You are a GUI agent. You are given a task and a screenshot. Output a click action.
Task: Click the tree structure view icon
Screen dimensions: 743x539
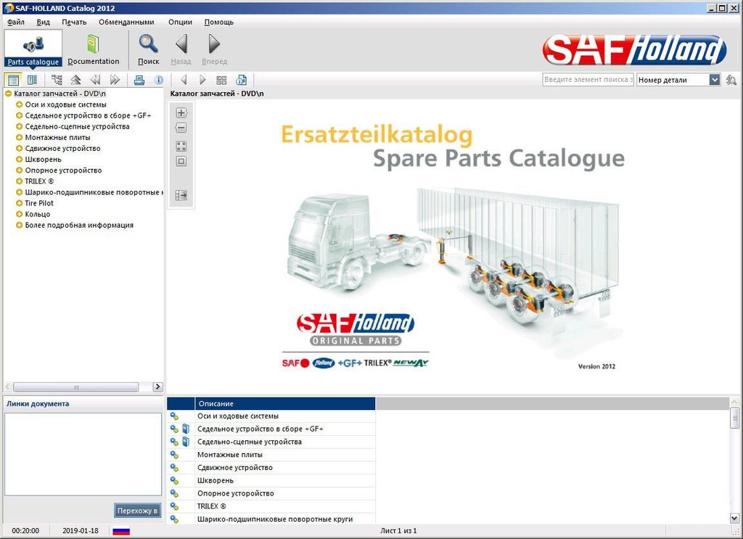(57, 80)
